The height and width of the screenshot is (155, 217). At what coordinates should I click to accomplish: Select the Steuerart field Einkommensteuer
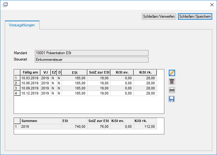point(91,60)
